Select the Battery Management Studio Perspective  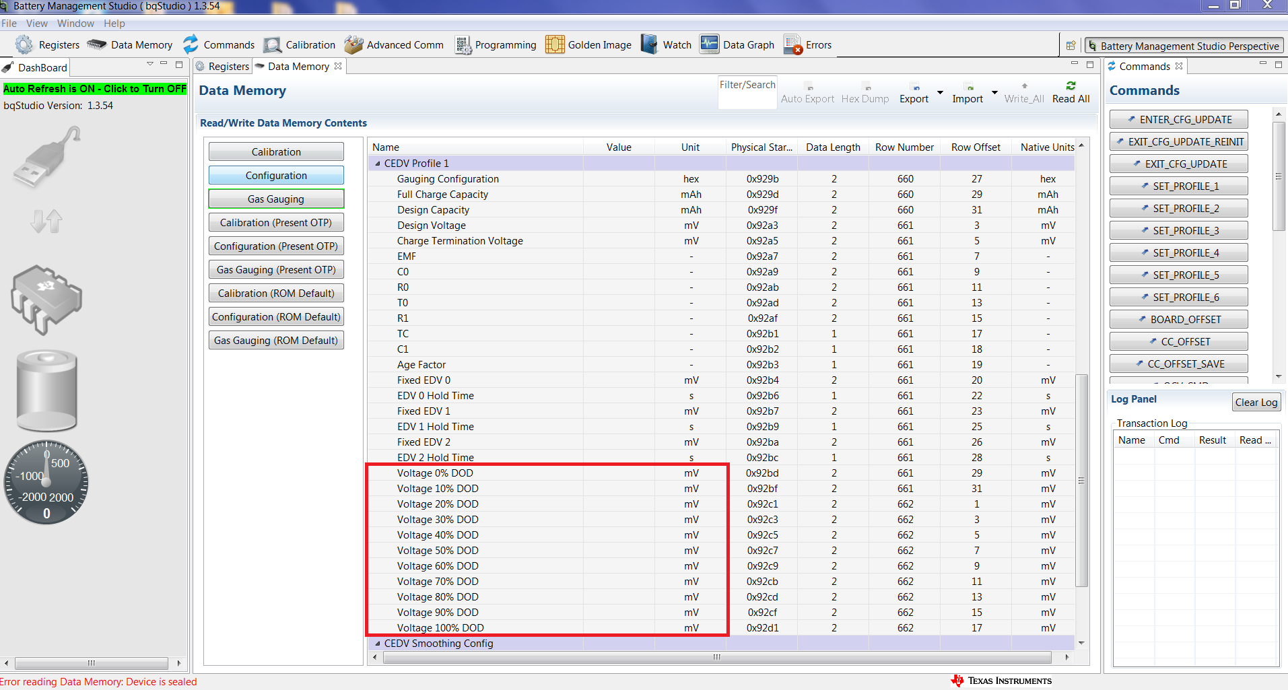pyautogui.click(x=1184, y=46)
